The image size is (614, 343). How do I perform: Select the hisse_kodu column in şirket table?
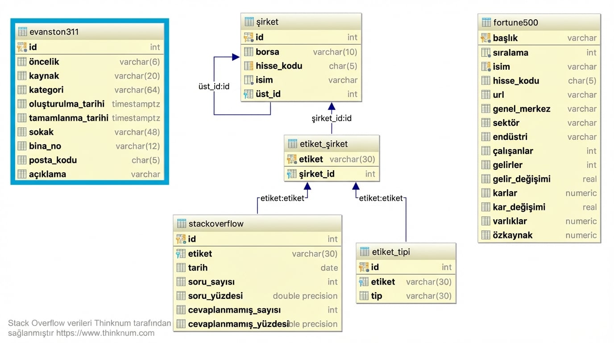pyautogui.click(x=301, y=66)
